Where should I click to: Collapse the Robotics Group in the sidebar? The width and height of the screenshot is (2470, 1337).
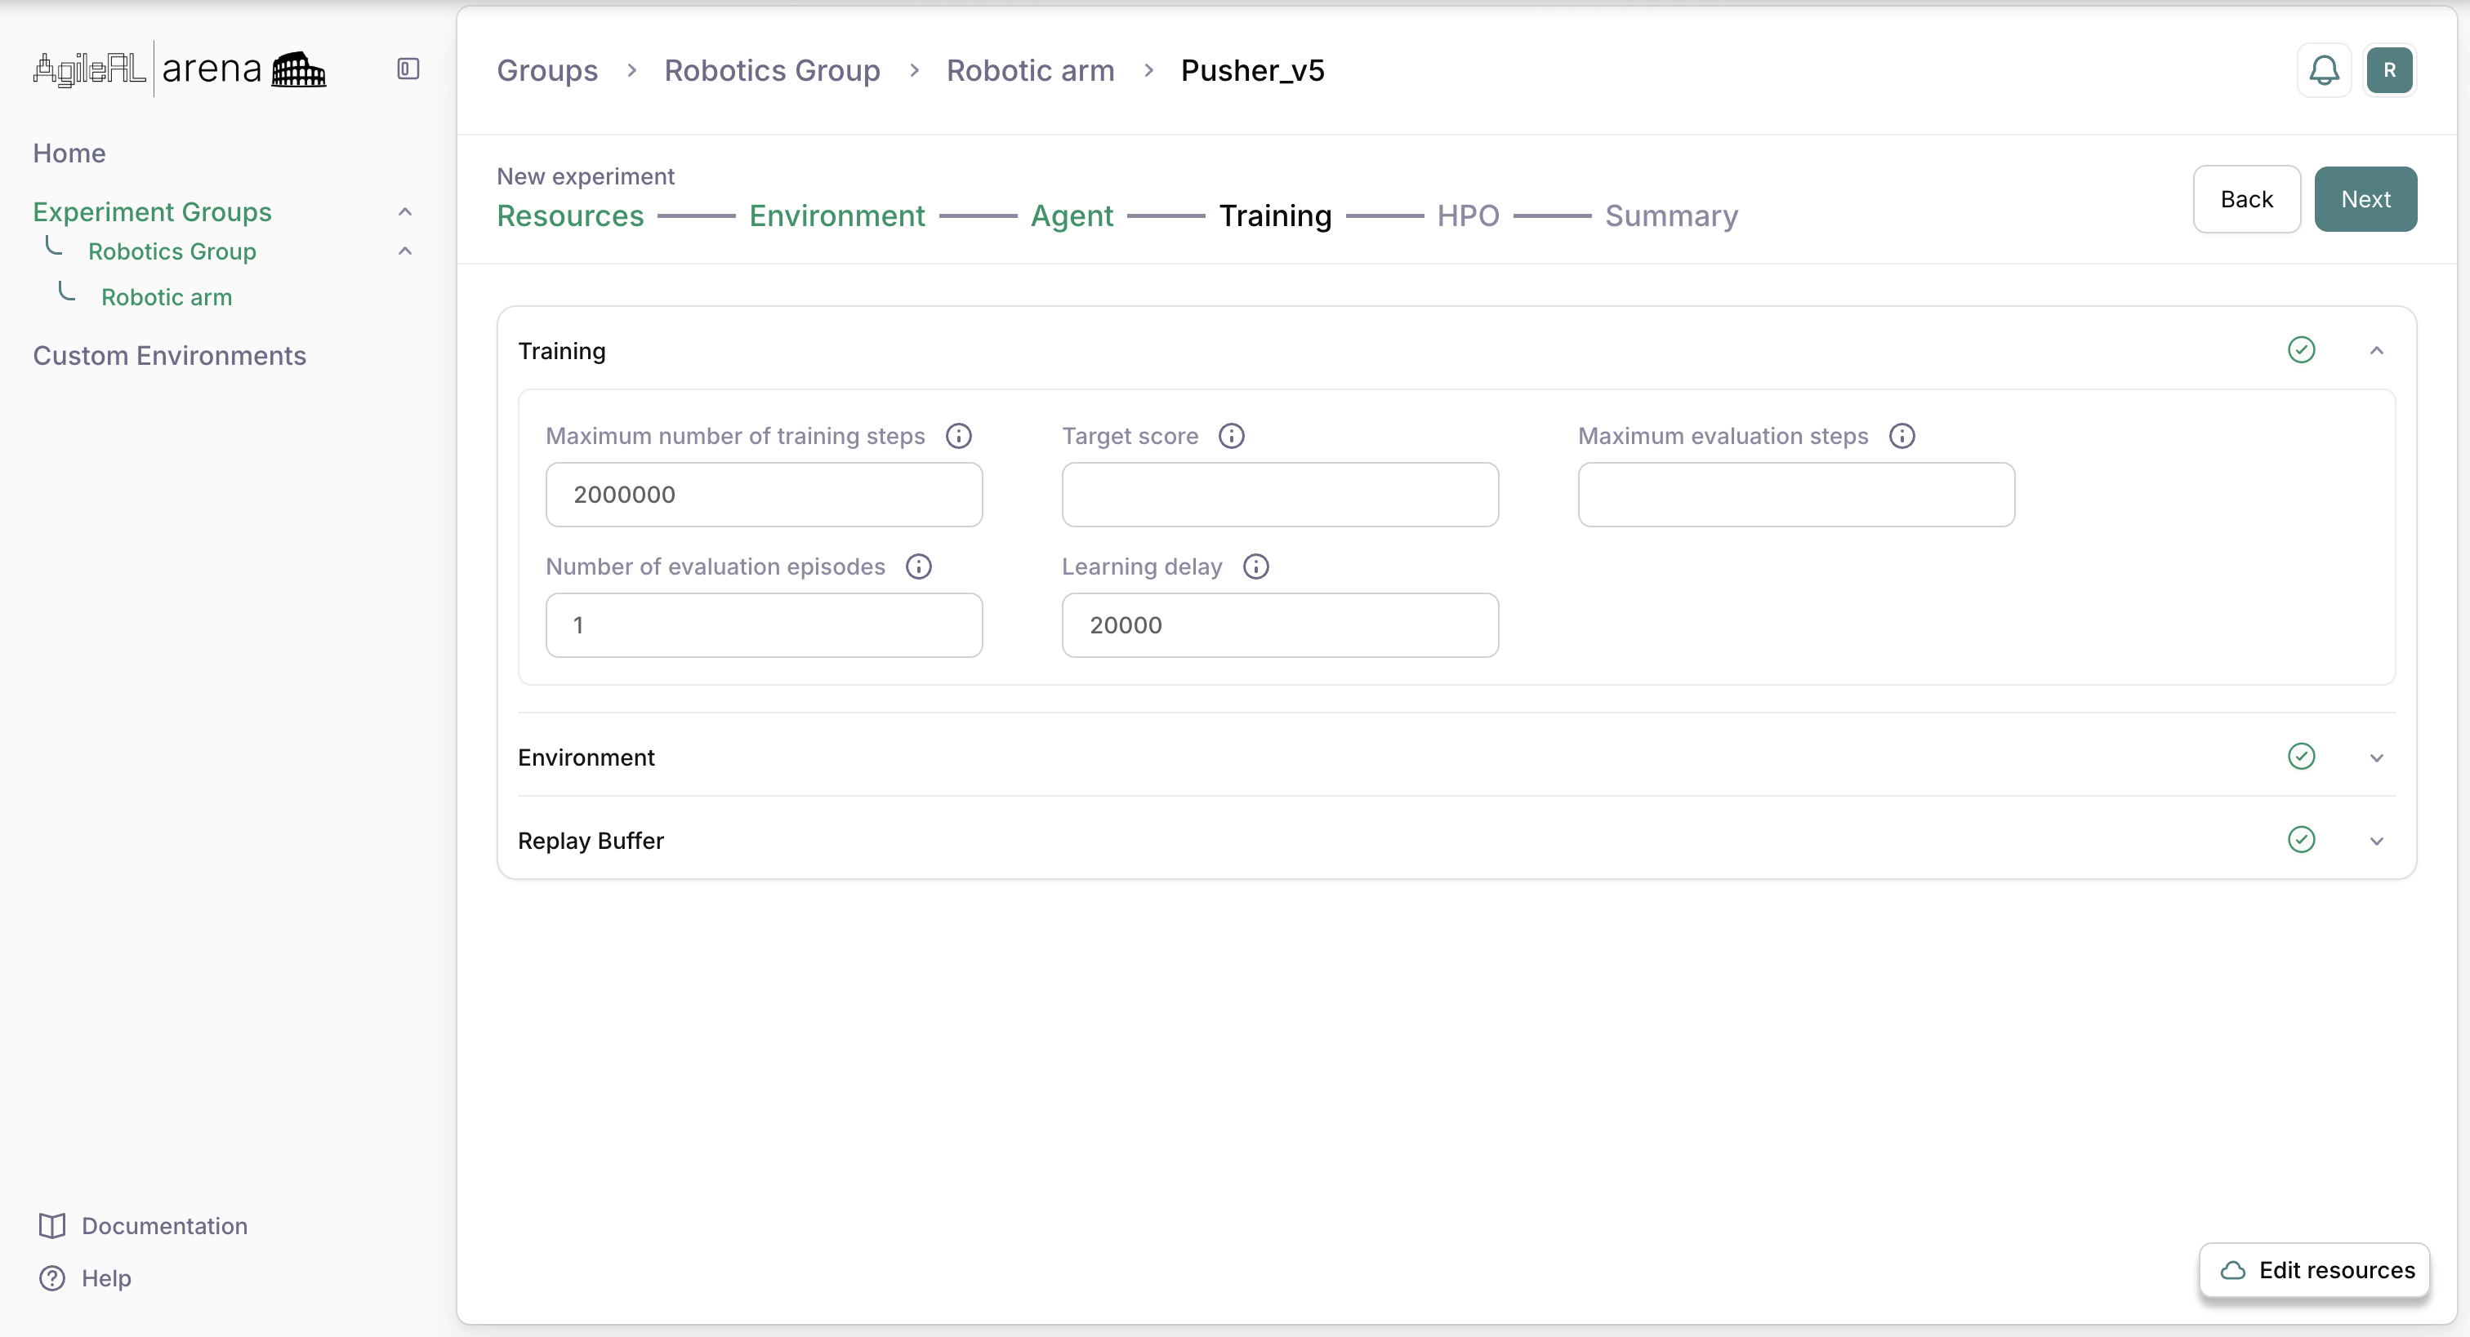(x=406, y=251)
